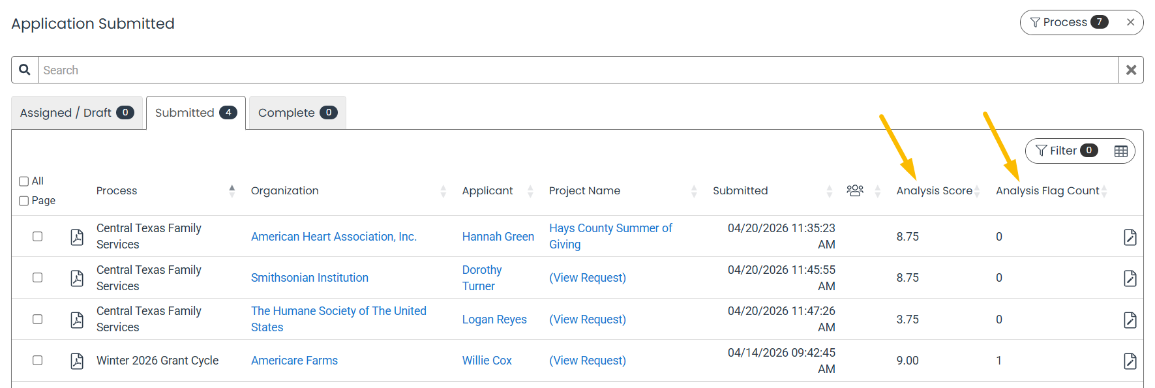The image size is (1155, 388).
Task: Open the Complete tab
Action: pyautogui.click(x=297, y=113)
